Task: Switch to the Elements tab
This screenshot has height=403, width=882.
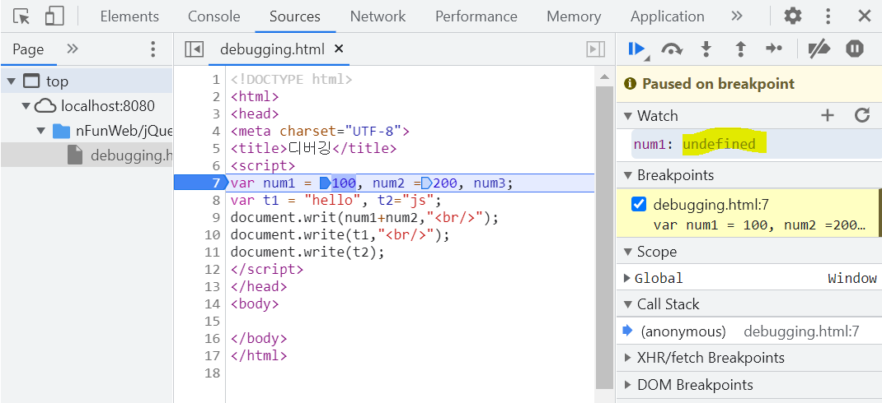Action: pos(129,16)
